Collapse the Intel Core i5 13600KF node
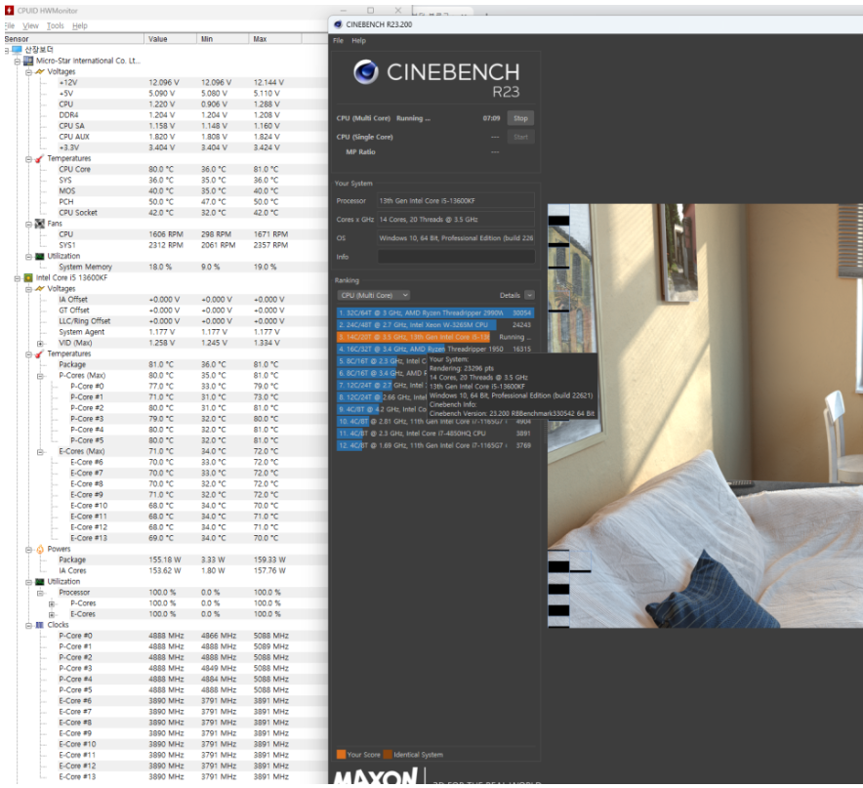 [x=17, y=278]
